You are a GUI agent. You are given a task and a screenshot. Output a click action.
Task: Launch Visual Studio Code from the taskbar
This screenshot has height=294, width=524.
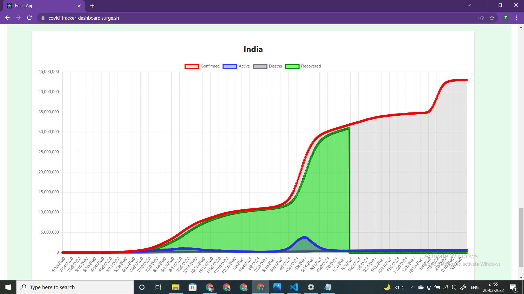click(x=294, y=287)
